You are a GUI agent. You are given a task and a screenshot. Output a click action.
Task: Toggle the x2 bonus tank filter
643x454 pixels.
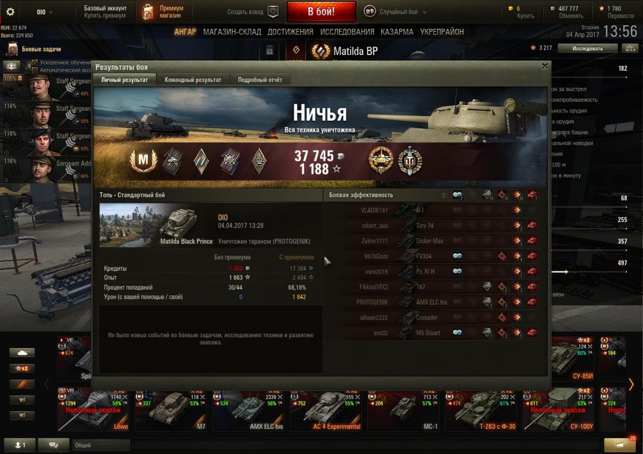pyautogui.click(x=22, y=368)
